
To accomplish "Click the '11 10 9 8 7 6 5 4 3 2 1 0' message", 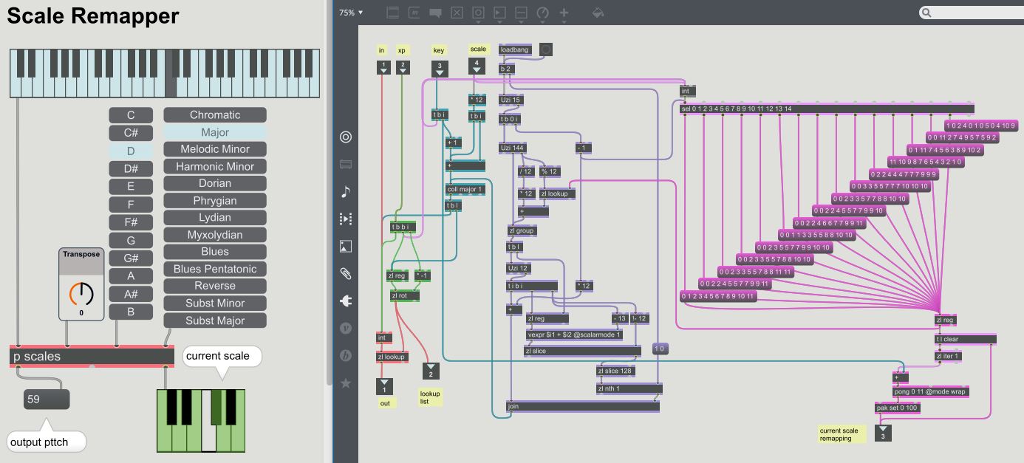I will click(926, 161).
